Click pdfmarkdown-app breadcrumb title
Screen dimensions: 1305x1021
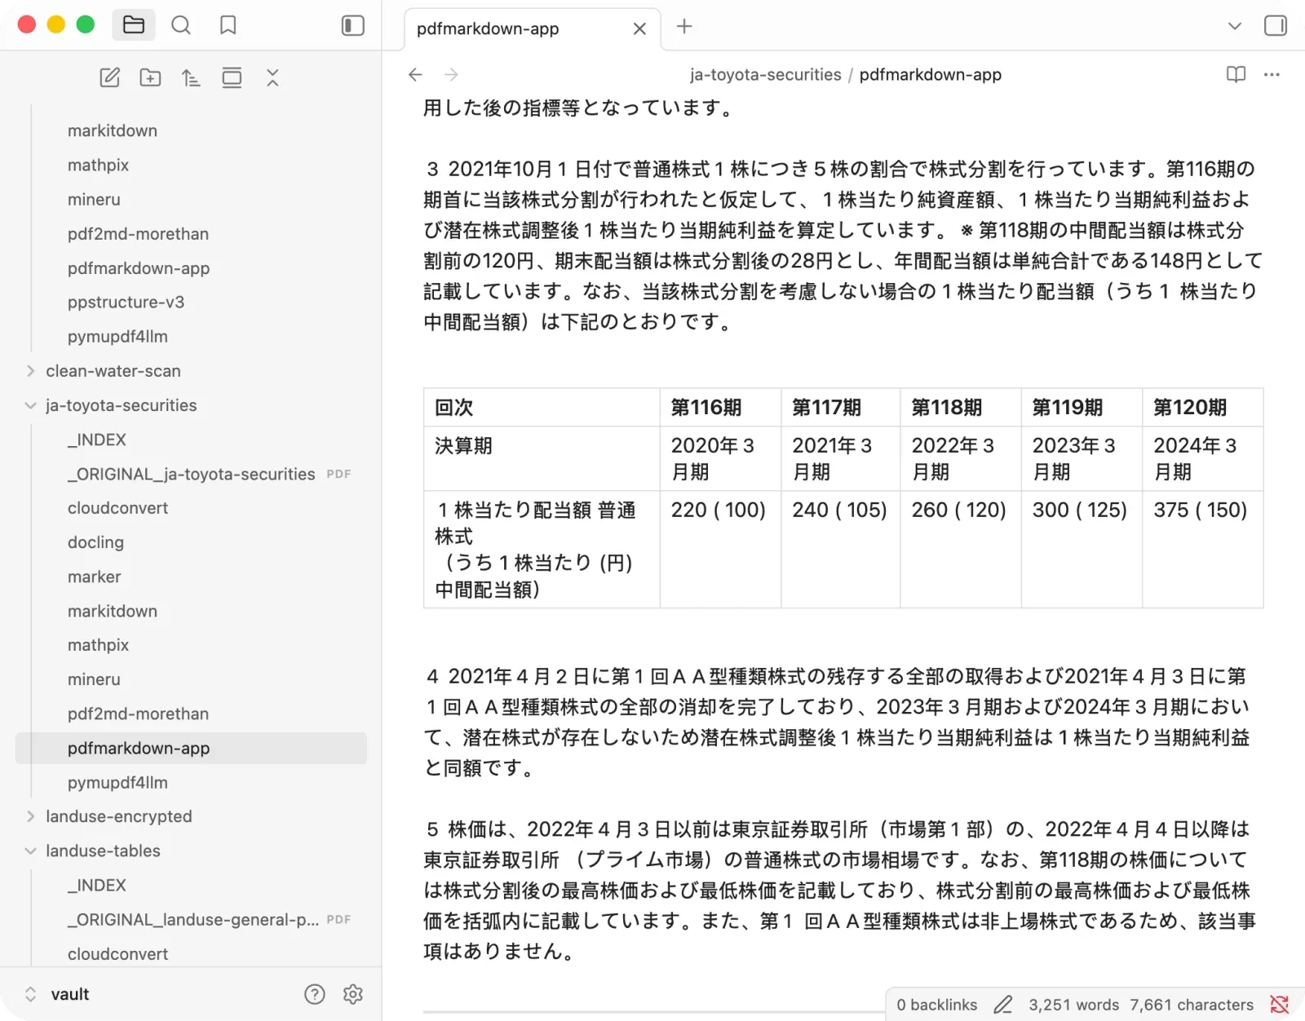coord(930,74)
